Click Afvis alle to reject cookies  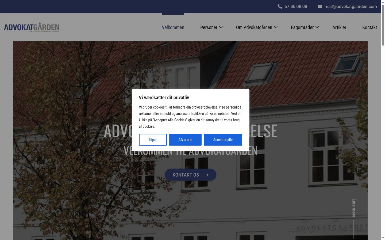click(185, 140)
